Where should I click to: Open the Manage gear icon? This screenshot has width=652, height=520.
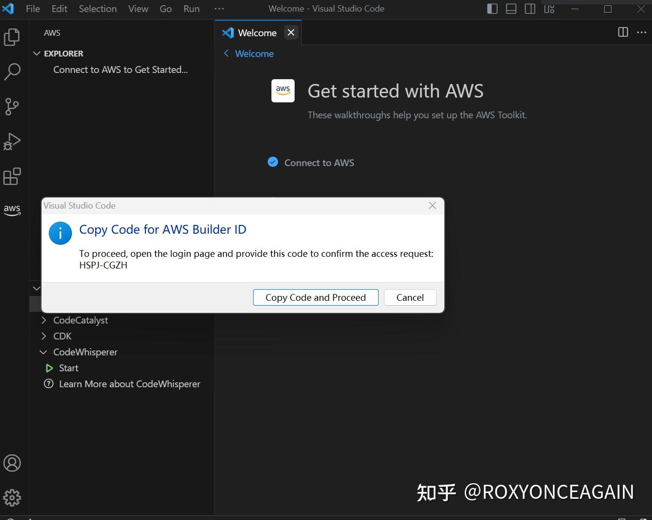pos(12,497)
